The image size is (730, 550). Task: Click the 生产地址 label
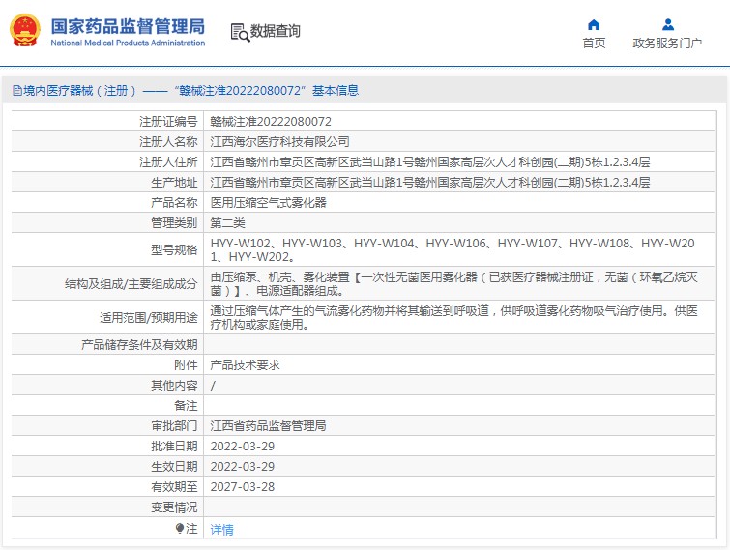click(x=174, y=183)
